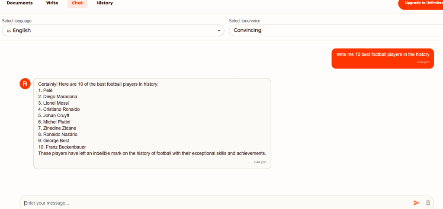The width and height of the screenshot is (443, 209).
Task: Click the trash icon to clear chat
Action: click(428, 203)
